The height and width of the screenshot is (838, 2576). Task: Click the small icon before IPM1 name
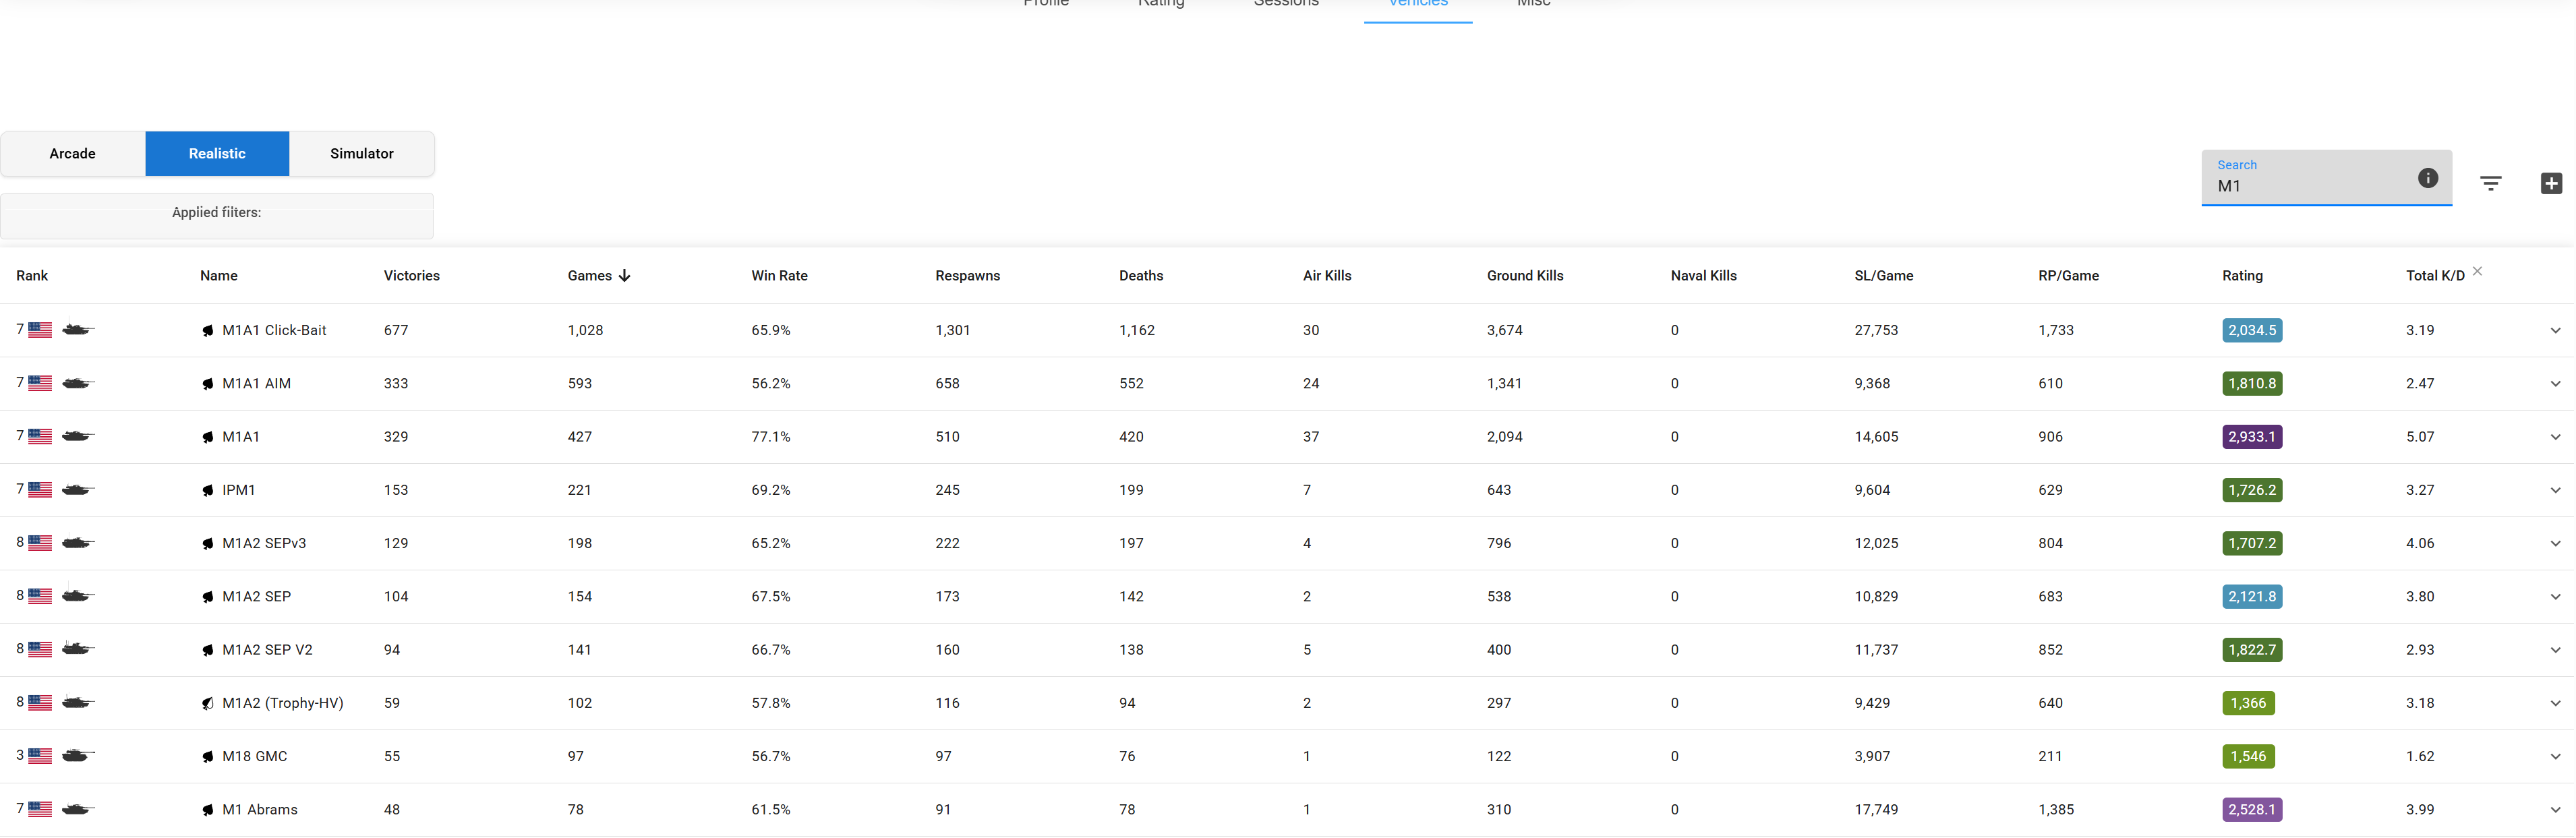tap(208, 491)
